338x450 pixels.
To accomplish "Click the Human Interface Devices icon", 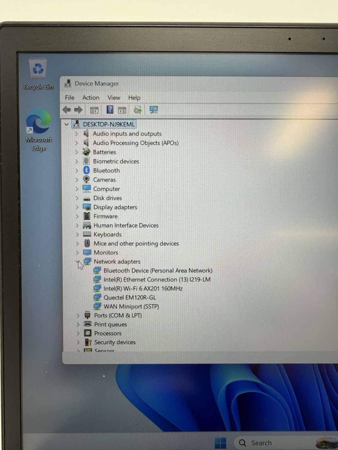I will pos(87,225).
